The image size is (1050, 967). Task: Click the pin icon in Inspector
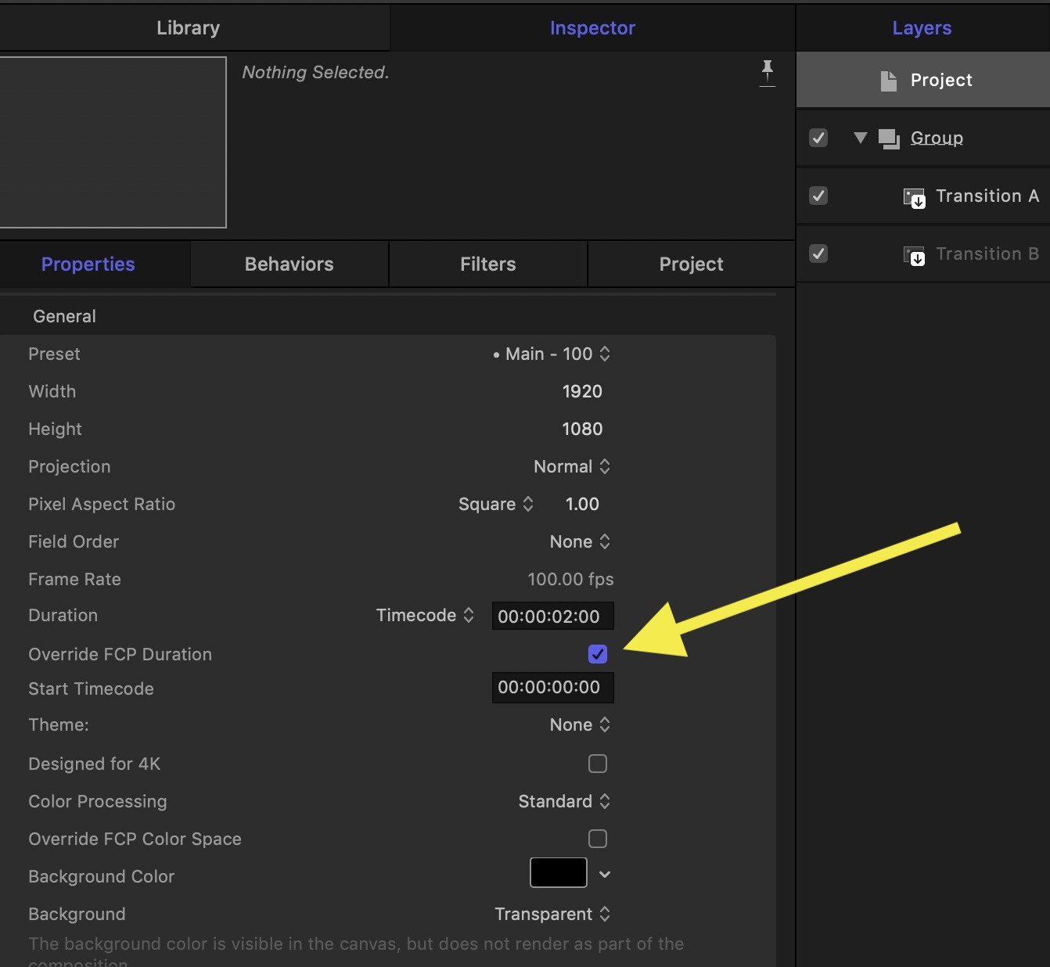pyautogui.click(x=768, y=72)
